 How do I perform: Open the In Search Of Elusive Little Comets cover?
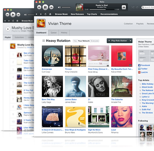click(52, 116)
